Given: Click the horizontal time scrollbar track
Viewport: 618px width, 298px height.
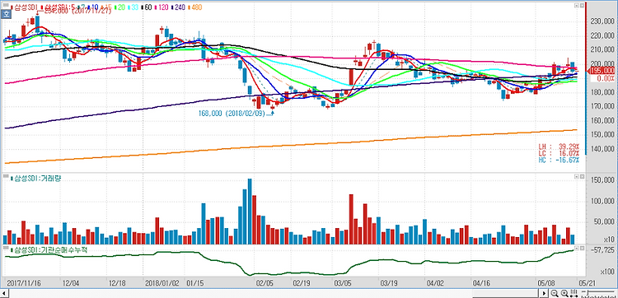Looking at the screenshot, I should click(274, 293).
